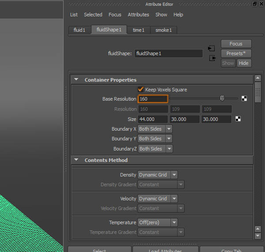The width and height of the screenshot is (265, 252).
Task: Click the Focus button
Action: coord(236,44)
